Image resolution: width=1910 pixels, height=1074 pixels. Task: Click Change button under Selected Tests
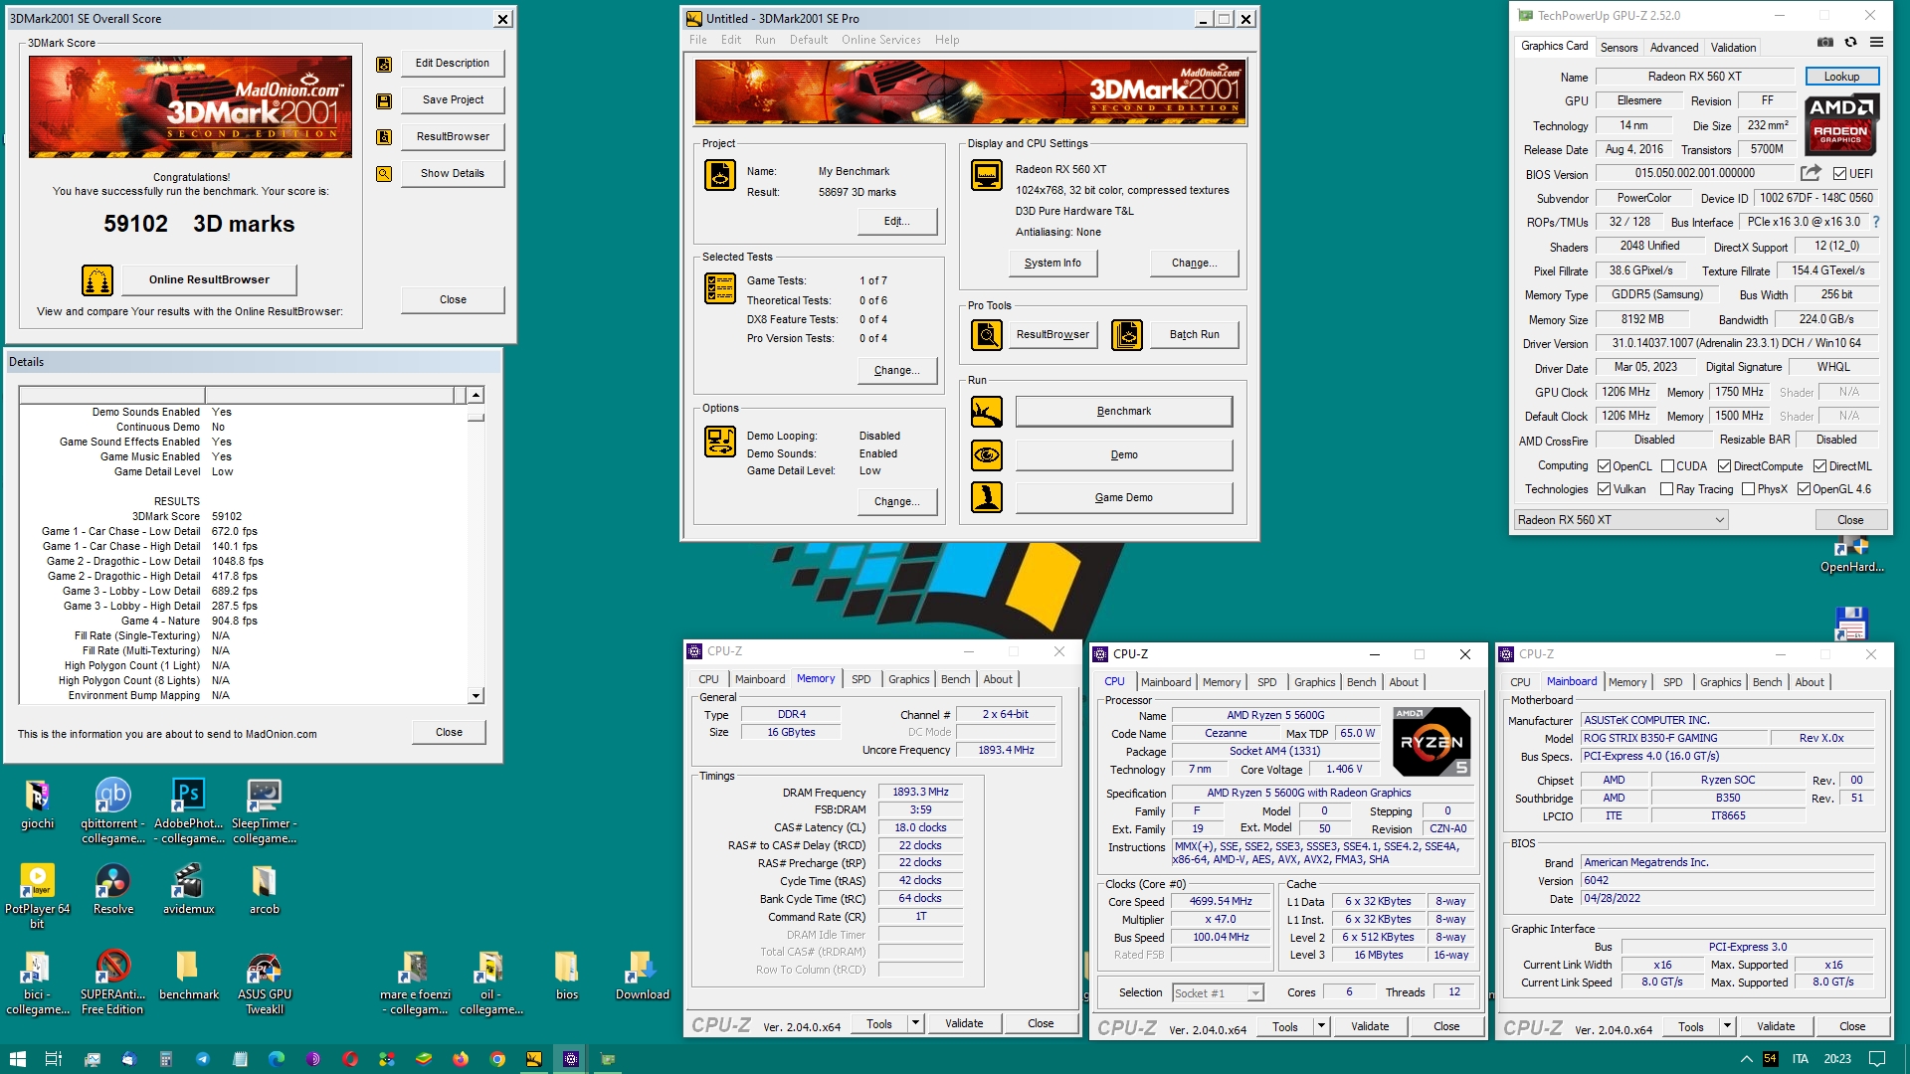pyautogui.click(x=896, y=371)
